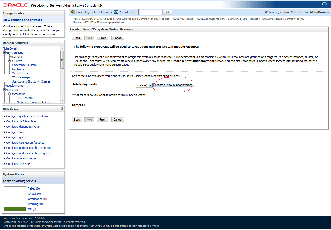Click Overloaded (0) status link
This screenshot has height=230, width=331.
(x=37, y=199)
